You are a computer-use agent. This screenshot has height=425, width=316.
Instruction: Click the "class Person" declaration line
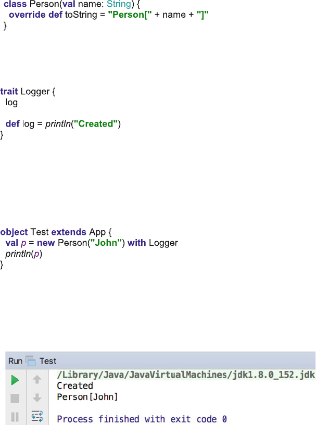(72, 4)
